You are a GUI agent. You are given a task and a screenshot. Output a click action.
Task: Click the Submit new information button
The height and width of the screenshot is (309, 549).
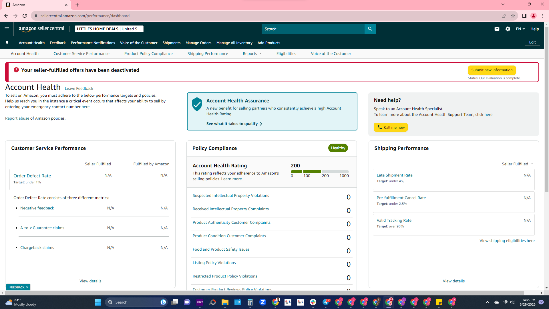click(x=492, y=70)
